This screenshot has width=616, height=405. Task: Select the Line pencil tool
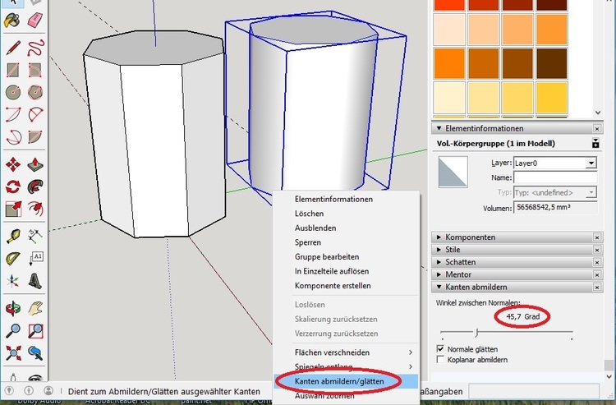12,48
